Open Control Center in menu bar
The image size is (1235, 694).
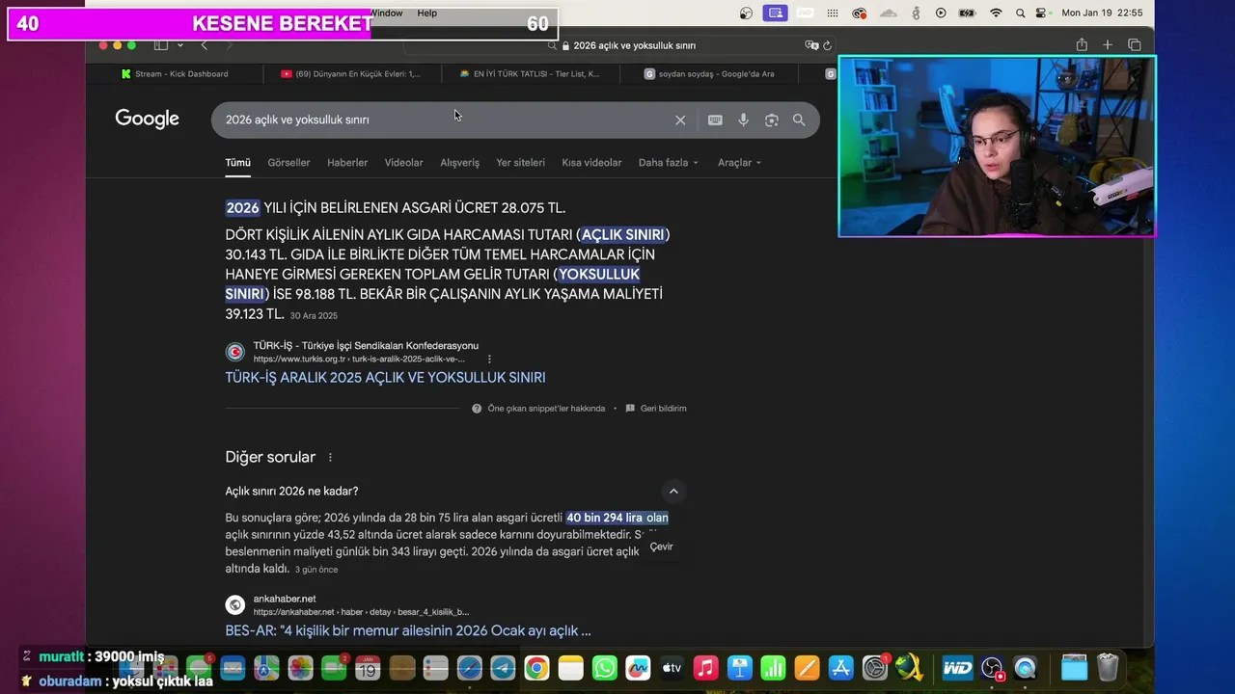(x=1041, y=13)
